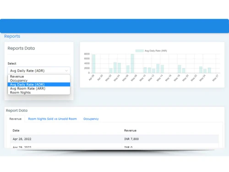Click the Reports page heading link
The width and height of the screenshot is (229, 172).
[x=12, y=36]
